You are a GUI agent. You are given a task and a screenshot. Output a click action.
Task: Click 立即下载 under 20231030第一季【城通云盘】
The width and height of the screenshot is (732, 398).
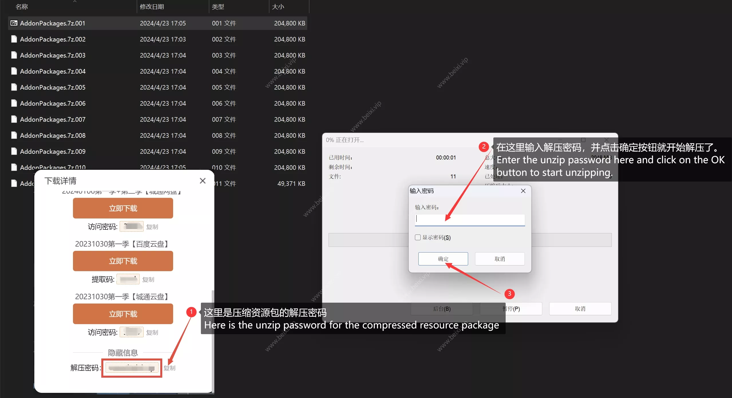tap(123, 314)
